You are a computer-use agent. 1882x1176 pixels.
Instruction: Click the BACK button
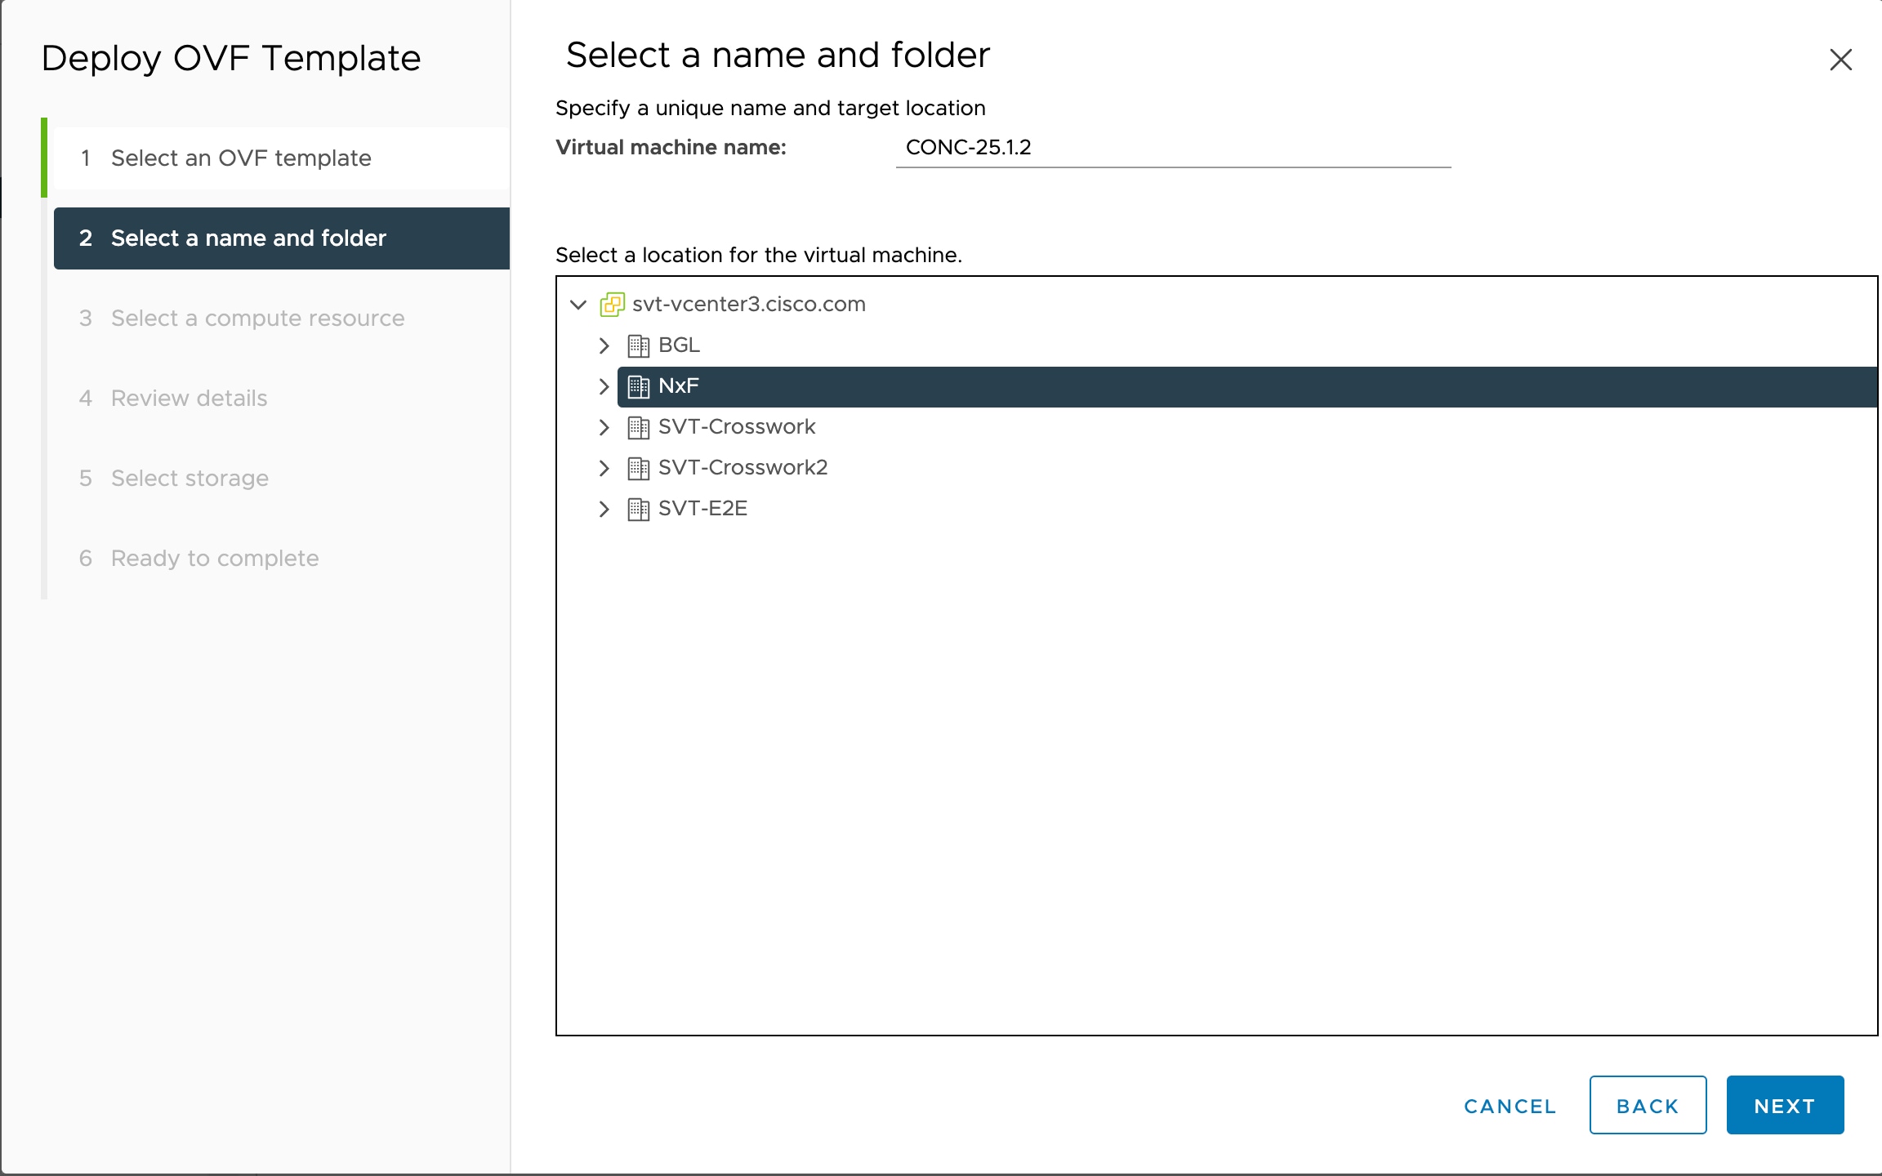pyautogui.click(x=1648, y=1105)
